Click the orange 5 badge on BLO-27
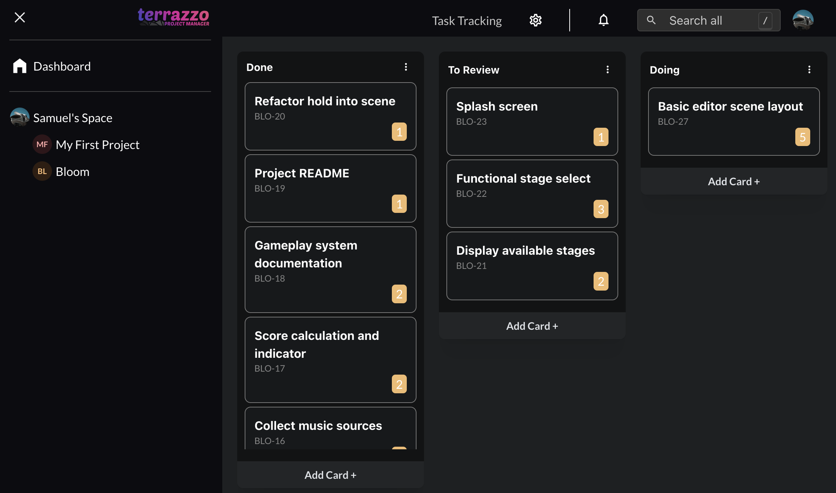The image size is (836, 493). 802,137
